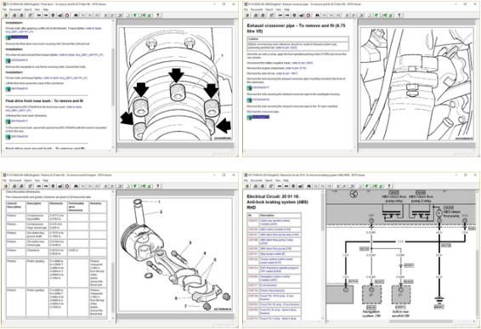Click the red circle toolbar icon in Exhaust crossover pipe window
The width and height of the screenshot is (481, 329).
tap(308, 15)
